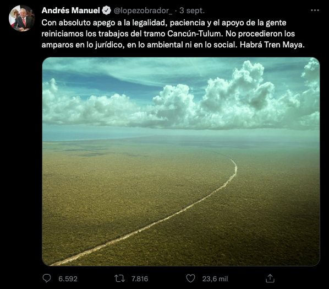
Task: Click the 23,6 mil likes count
Action: (x=215, y=279)
